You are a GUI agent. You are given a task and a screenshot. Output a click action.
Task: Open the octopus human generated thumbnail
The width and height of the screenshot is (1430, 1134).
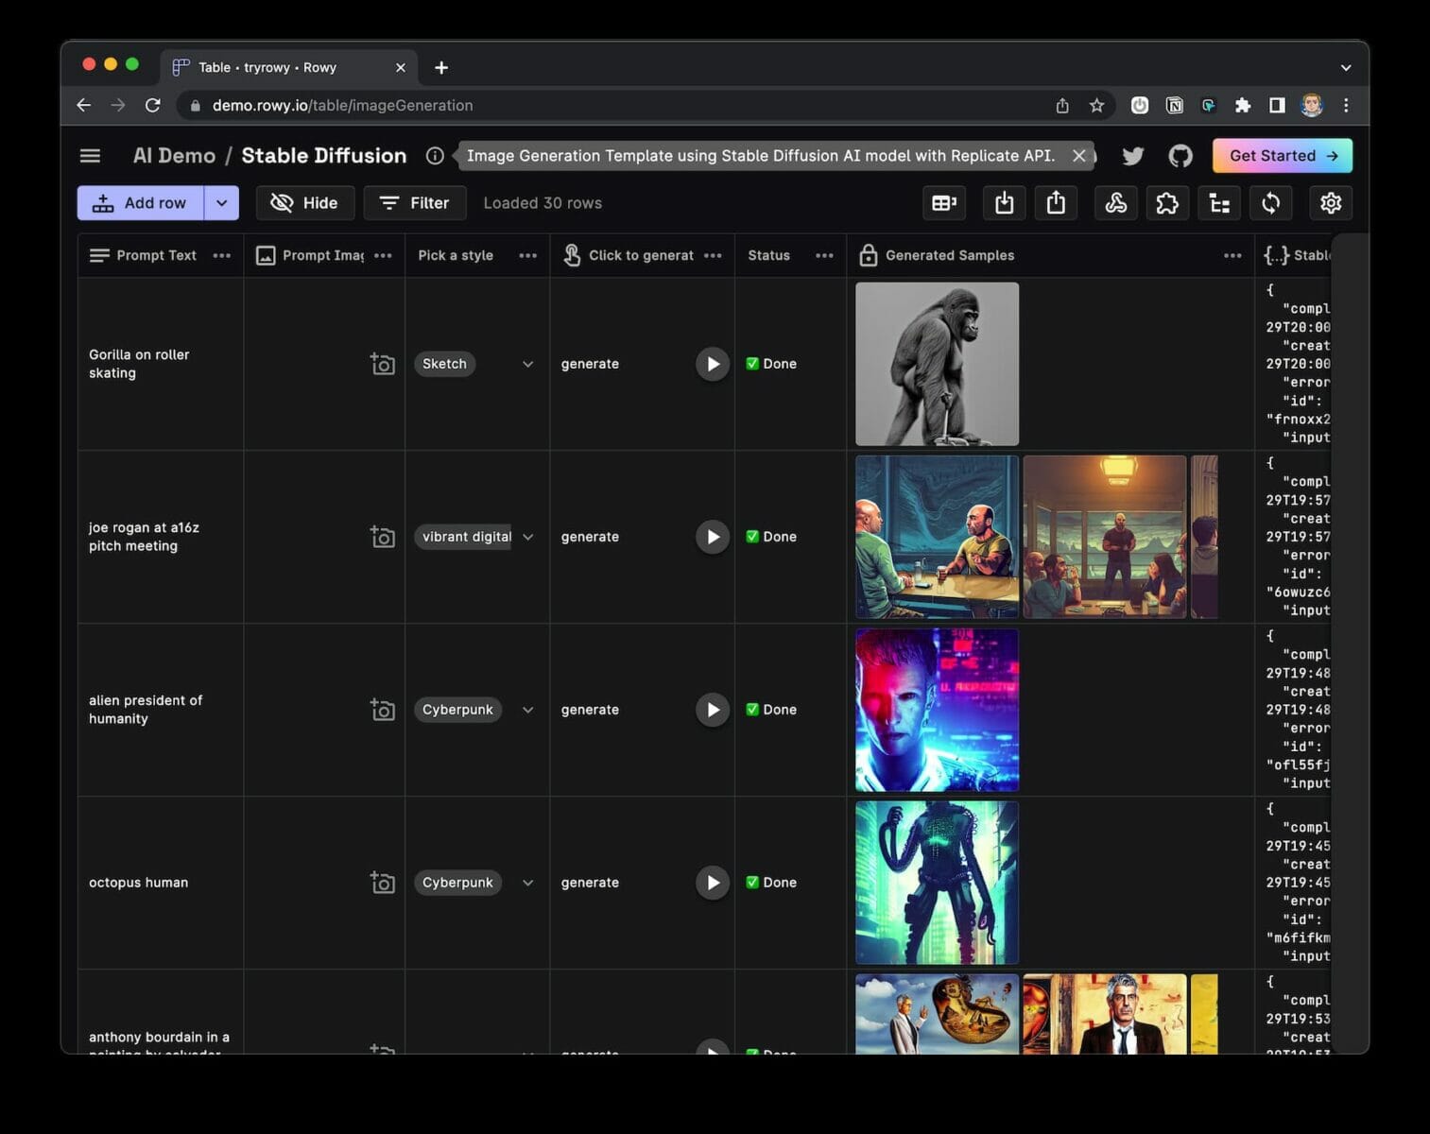[937, 883]
